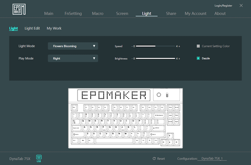Click the spacebar on keyboard diagram
This screenshot has width=251, height=165.
(x=114, y=141)
